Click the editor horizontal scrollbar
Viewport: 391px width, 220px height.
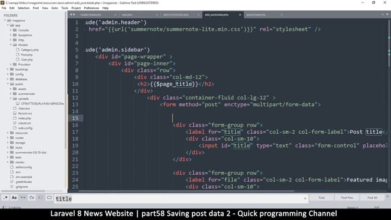[186, 191]
